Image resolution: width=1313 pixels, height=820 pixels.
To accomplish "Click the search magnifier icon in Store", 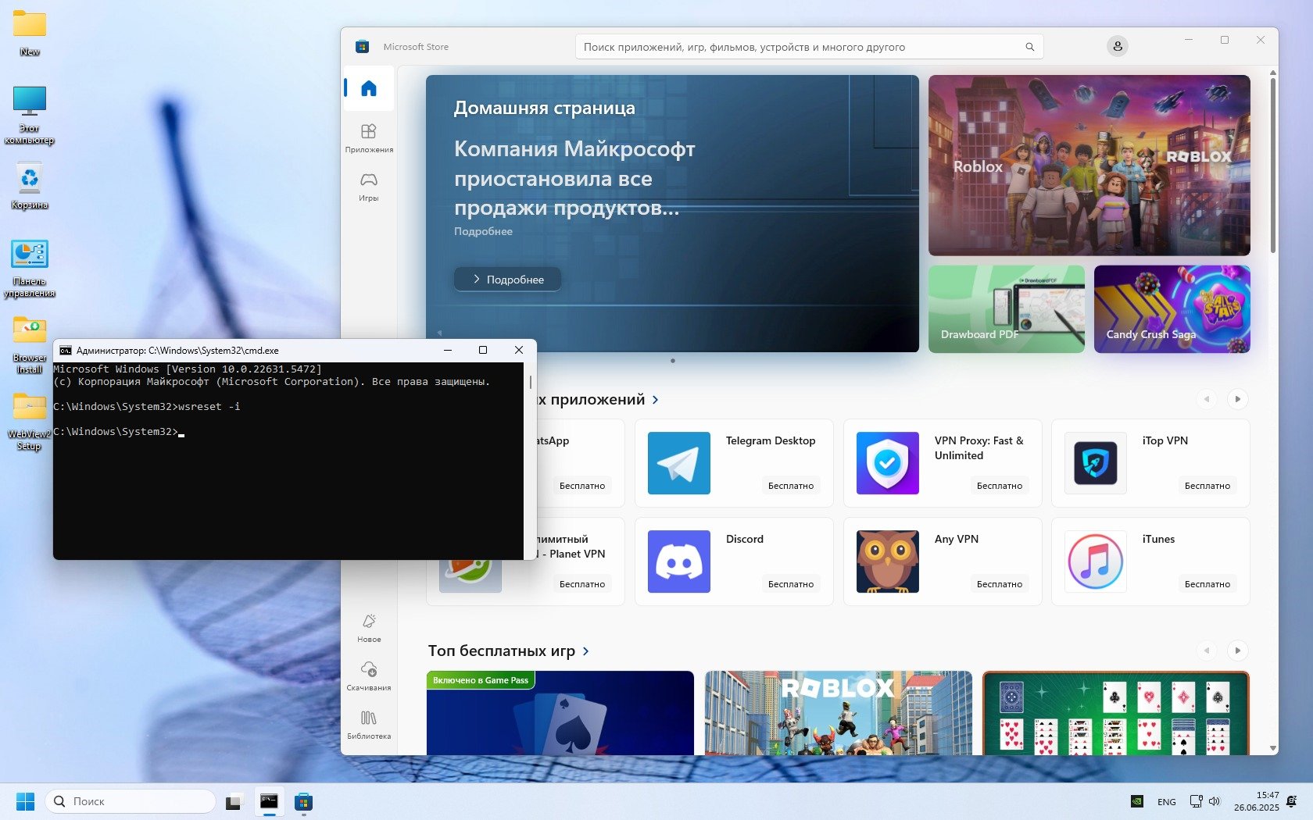I will click(x=1029, y=47).
